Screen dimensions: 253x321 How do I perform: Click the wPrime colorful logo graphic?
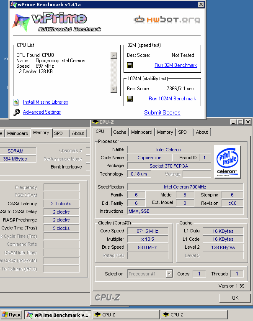tap(21, 22)
